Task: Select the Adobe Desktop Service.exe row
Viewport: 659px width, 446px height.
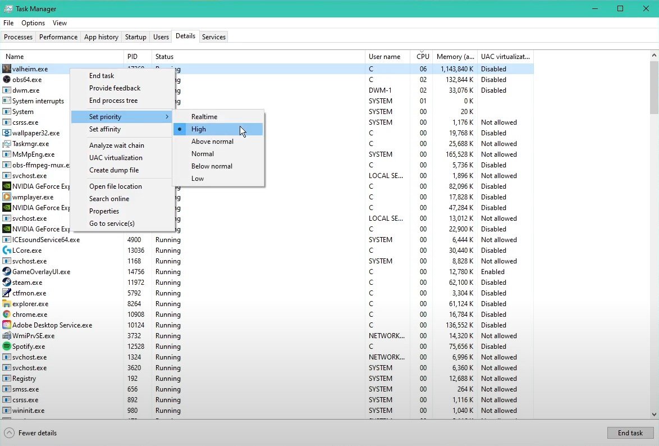Action: coord(52,325)
